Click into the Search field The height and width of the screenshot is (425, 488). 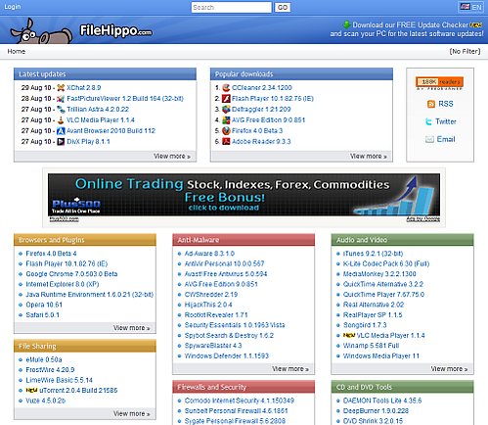(x=232, y=8)
